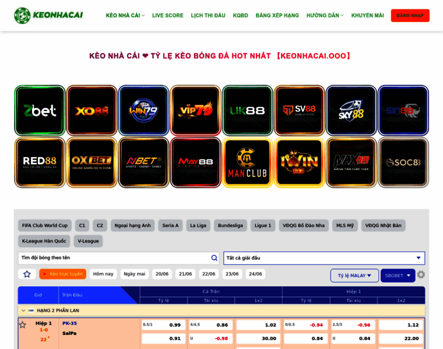
Task: Filter by V-League chip
Action: click(88, 241)
